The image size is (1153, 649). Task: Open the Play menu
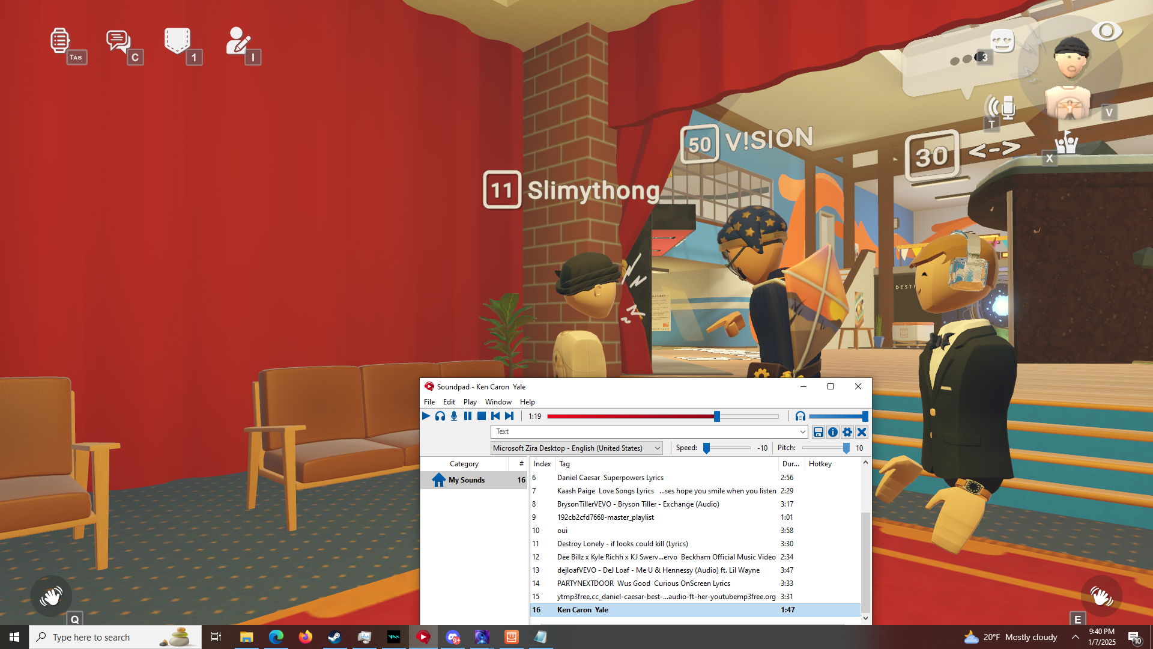[470, 402]
